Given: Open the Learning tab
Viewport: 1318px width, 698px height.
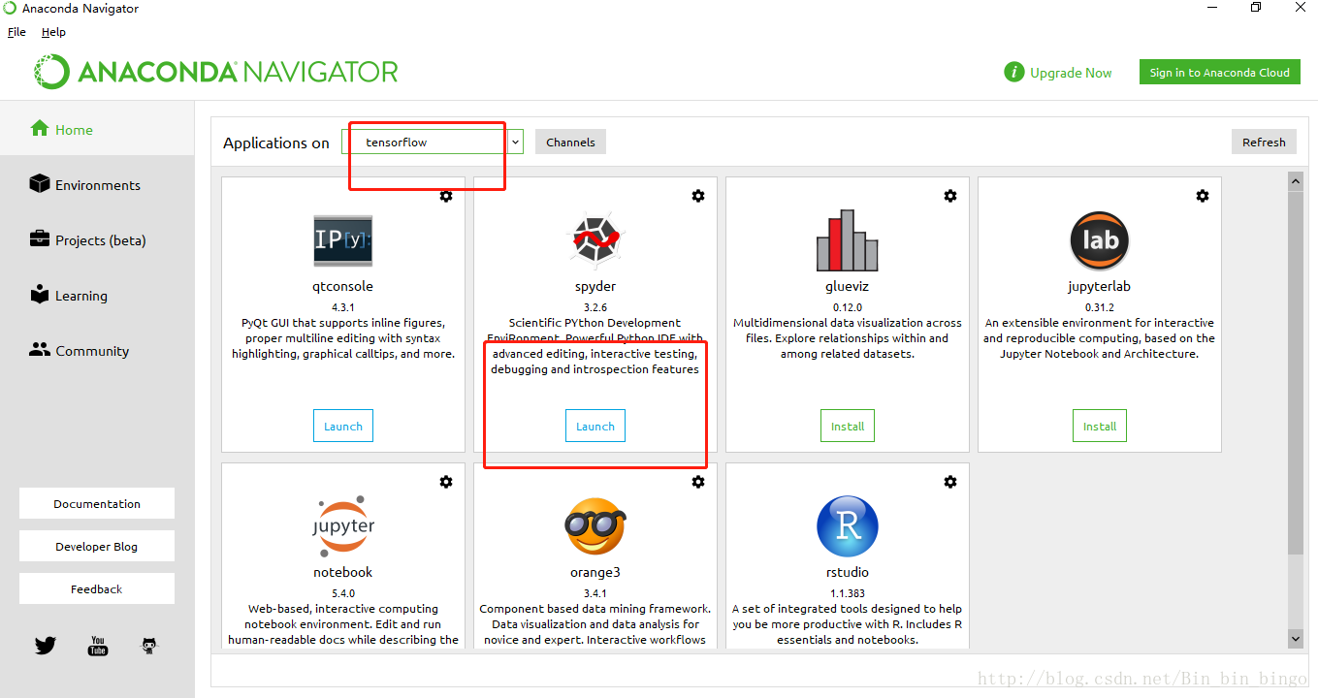Looking at the screenshot, I should (97, 295).
